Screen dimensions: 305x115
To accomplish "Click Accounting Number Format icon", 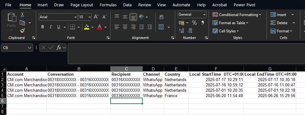I will point(181,23).
